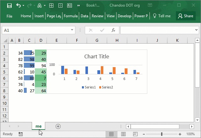The width and height of the screenshot is (201, 138).
Task: Open the File menu
Action: point(9,16)
